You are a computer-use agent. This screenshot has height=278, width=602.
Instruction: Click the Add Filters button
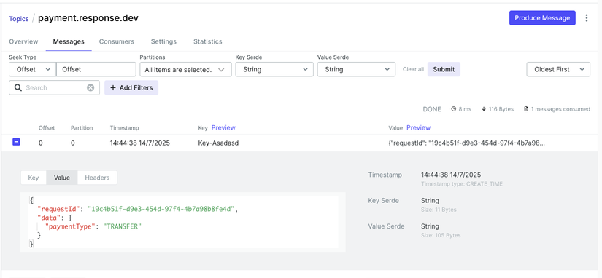131,87
